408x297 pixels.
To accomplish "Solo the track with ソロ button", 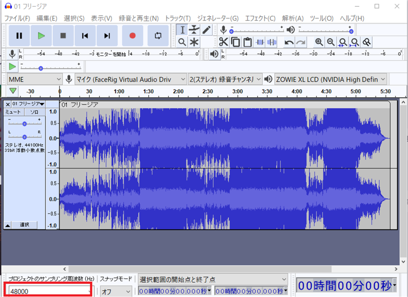I will (35, 112).
